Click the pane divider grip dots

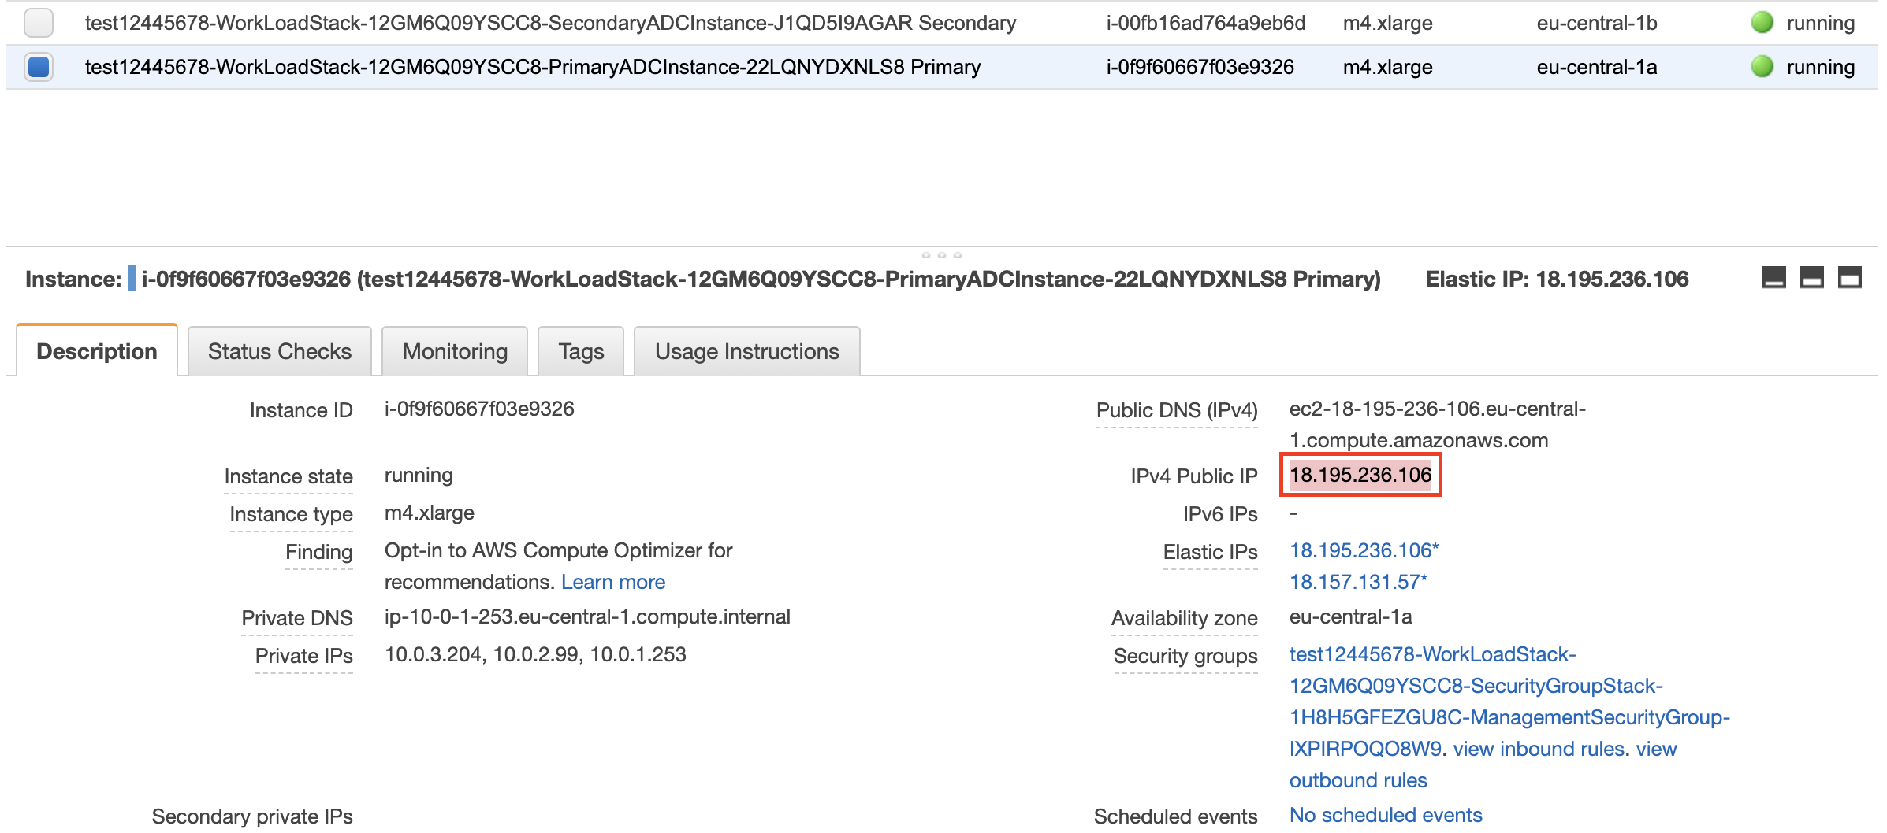click(x=942, y=255)
